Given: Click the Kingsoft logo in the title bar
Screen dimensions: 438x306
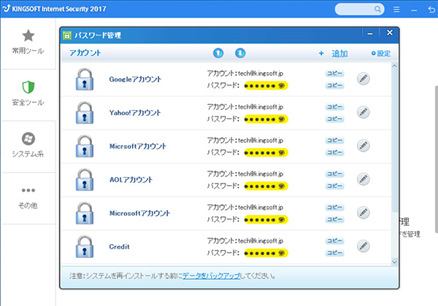Looking at the screenshot, I should pyautogui.click(x=6, y=8).
